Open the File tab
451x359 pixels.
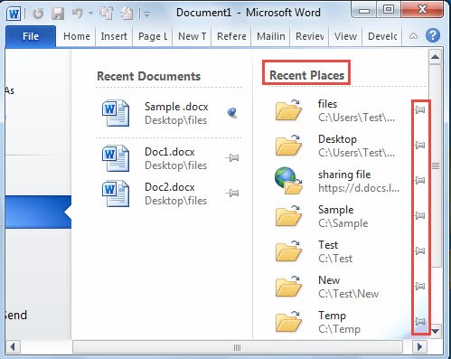(31, 36)
